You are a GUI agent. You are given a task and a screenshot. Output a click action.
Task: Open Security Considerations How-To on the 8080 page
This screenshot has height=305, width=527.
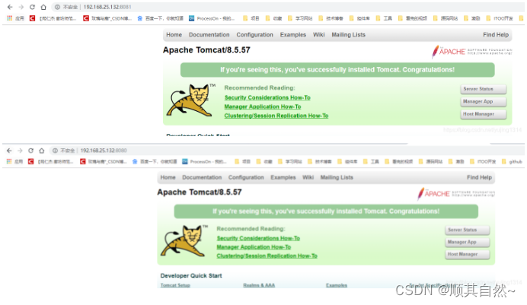point(258,238)
